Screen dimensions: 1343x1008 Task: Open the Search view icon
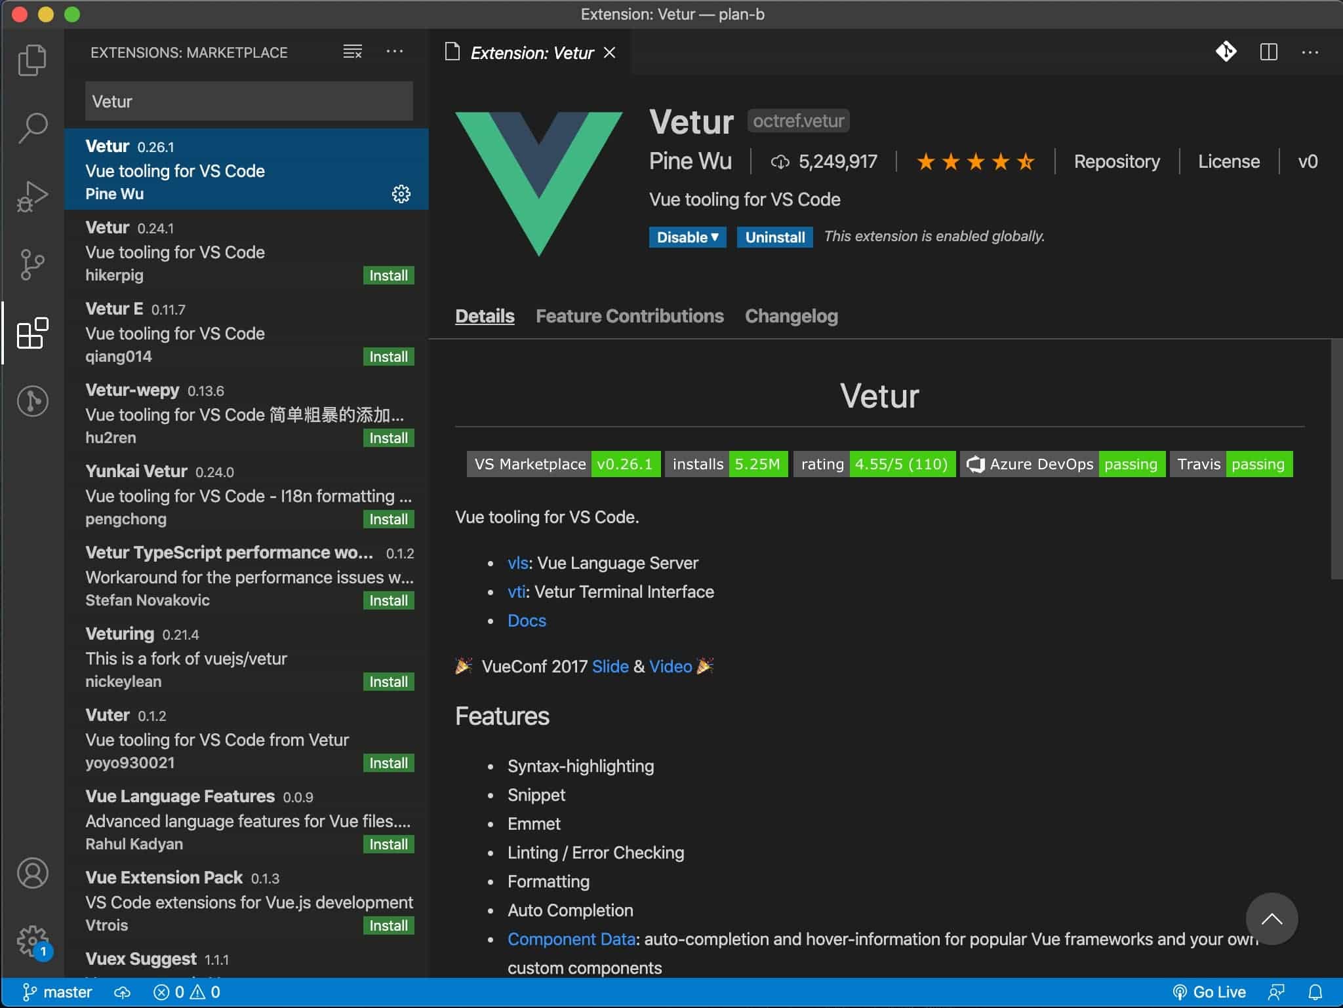pyautogui.click(x=32, y=128)
